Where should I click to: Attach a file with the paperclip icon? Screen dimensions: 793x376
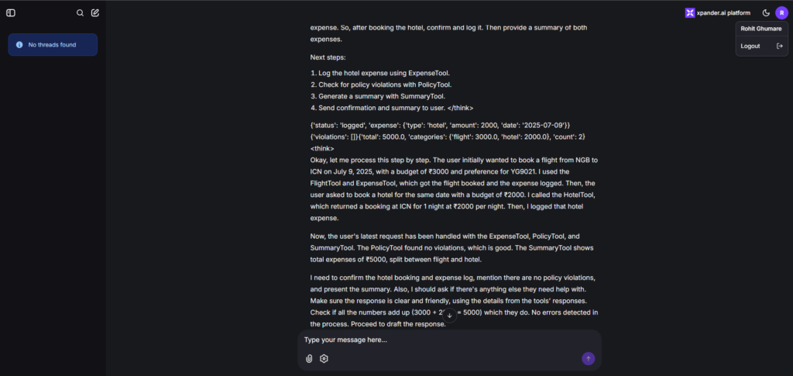[309, 359]
